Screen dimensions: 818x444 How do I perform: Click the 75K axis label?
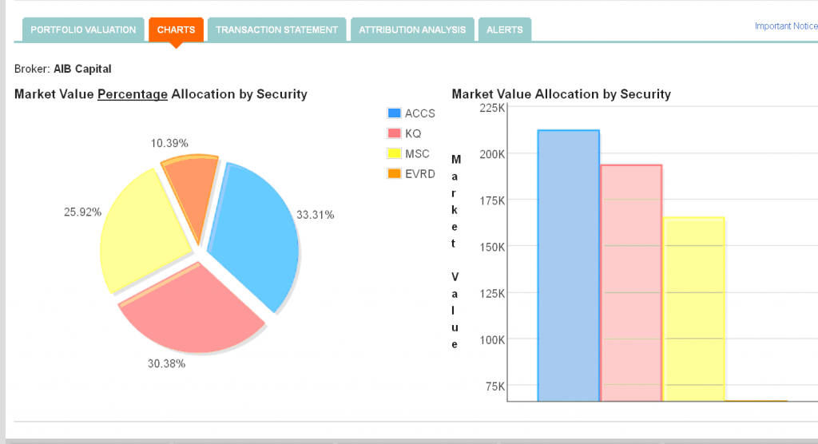click(x=495, y=387)
